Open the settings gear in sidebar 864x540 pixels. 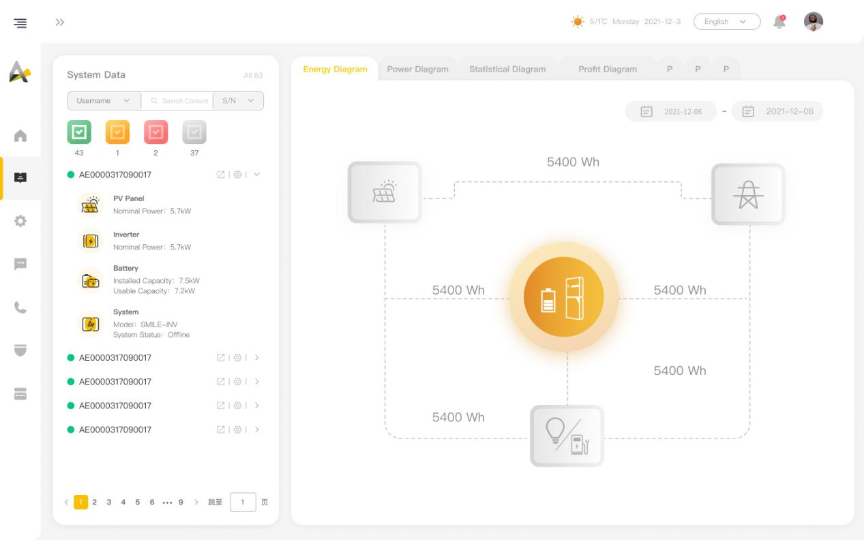(x=20, y=221)
